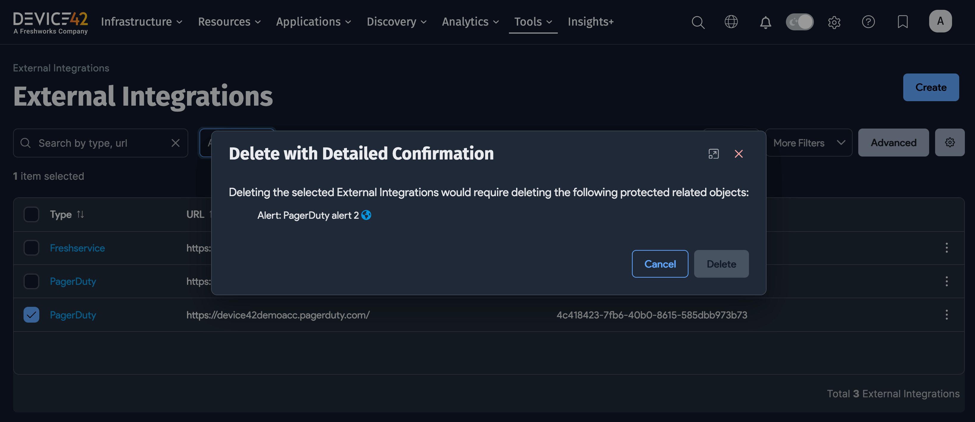The width and height of the screenshot is (975, 422).
Task: Open the global search magnifier icon
Action: pos(698,22)
